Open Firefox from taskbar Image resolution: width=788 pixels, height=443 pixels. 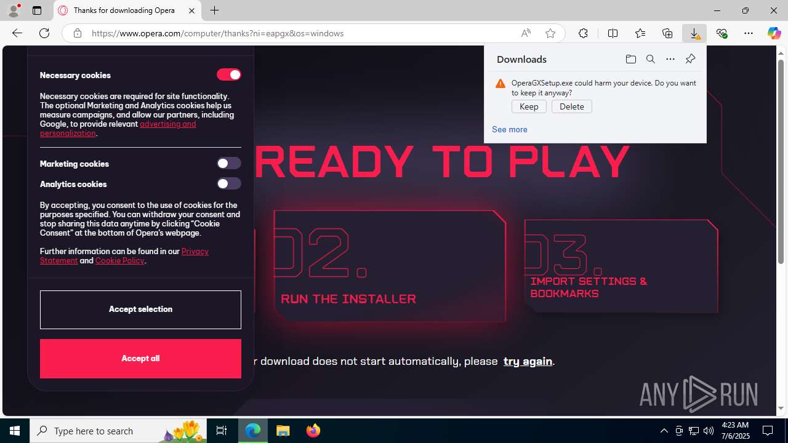pos(313,431)
